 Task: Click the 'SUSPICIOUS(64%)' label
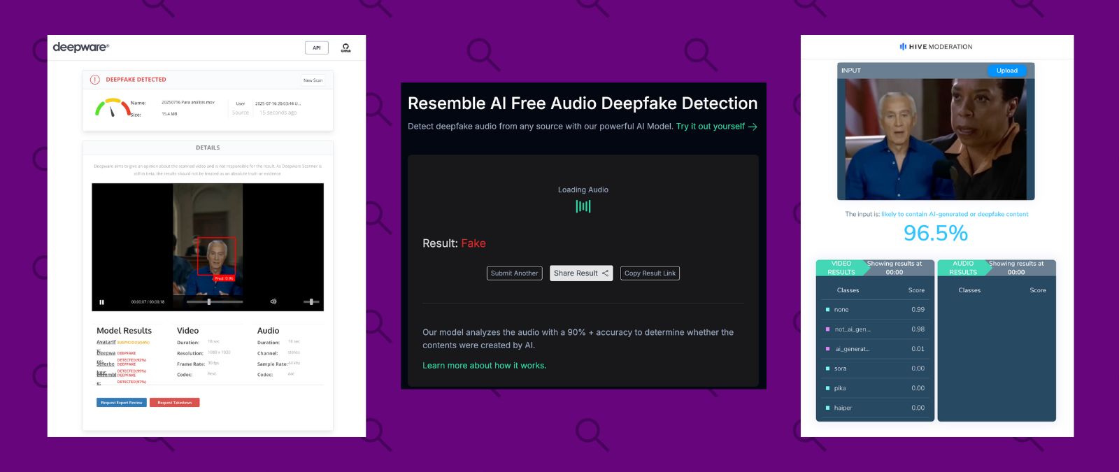tap(133, 343)
